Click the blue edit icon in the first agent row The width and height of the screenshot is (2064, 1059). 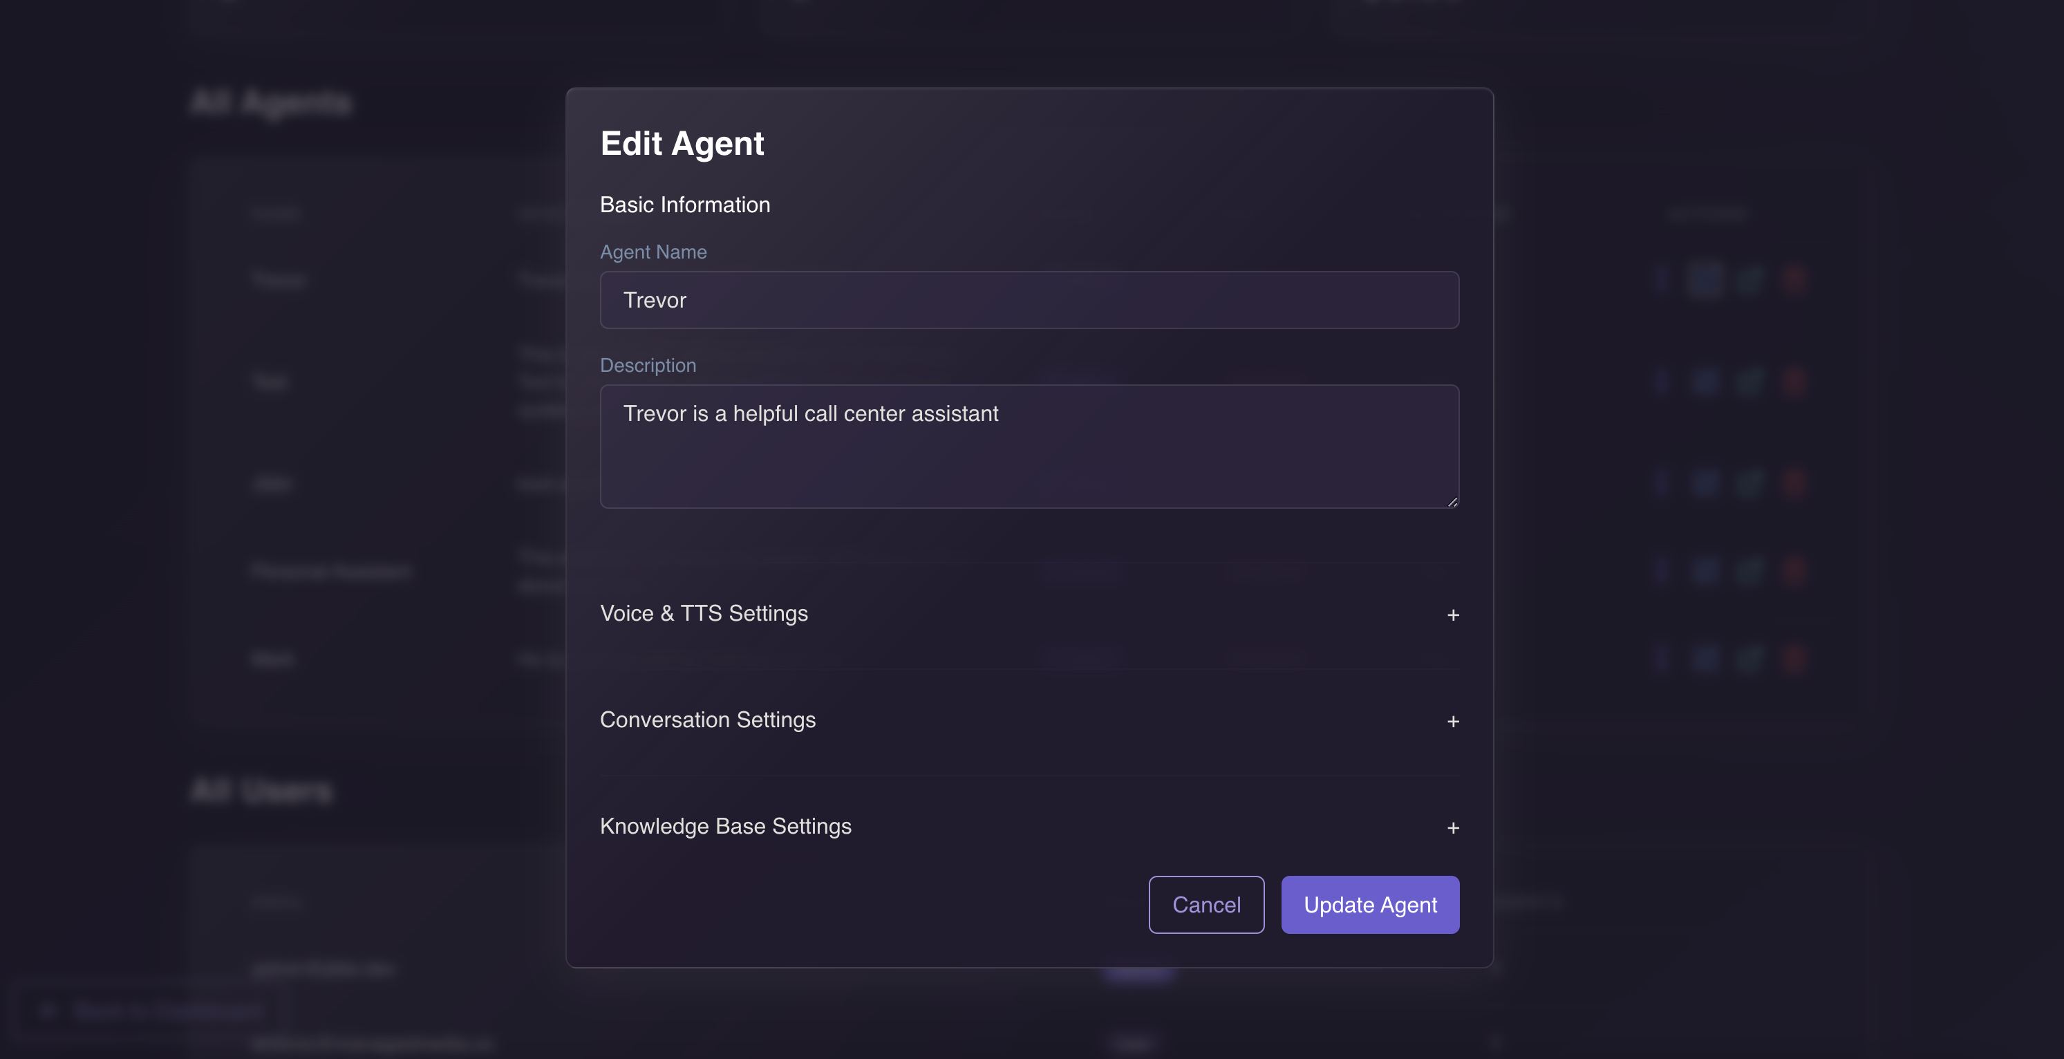pos(1705,281)
